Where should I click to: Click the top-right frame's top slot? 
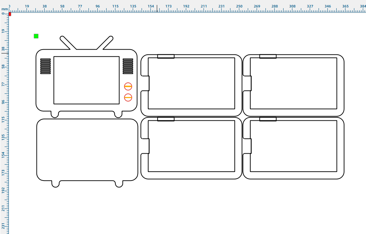(268, 56)
